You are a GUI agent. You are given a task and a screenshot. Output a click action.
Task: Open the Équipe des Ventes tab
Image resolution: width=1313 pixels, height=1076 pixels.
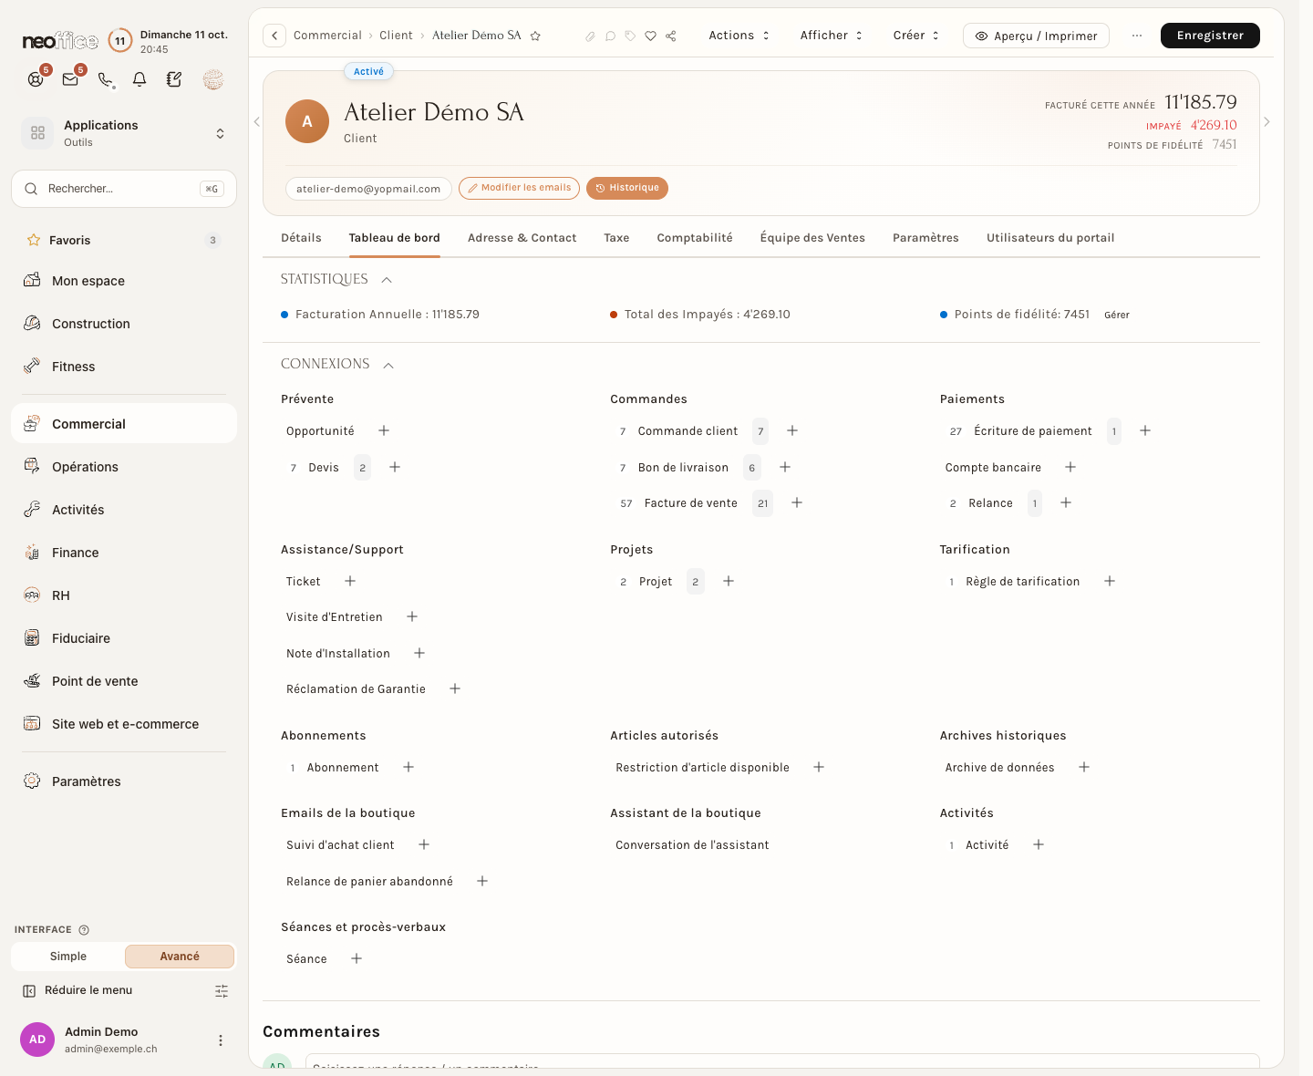point(812,238)
